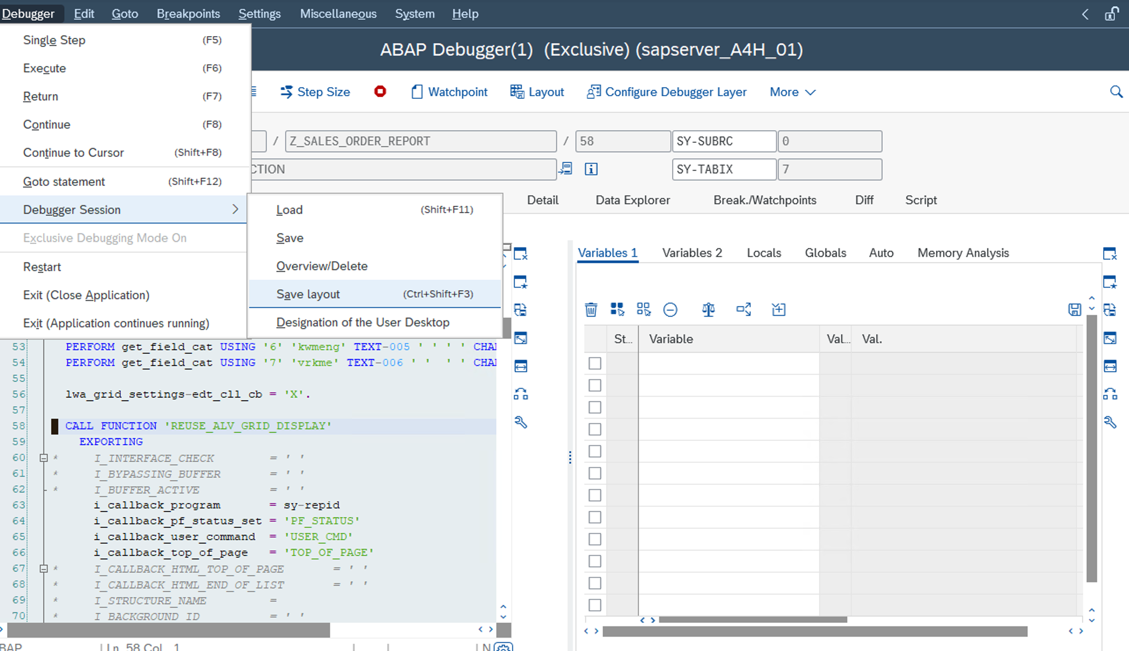The image size is (1129, 651).
Task: Click the insert row plus icon
Action: coord(778,309)
